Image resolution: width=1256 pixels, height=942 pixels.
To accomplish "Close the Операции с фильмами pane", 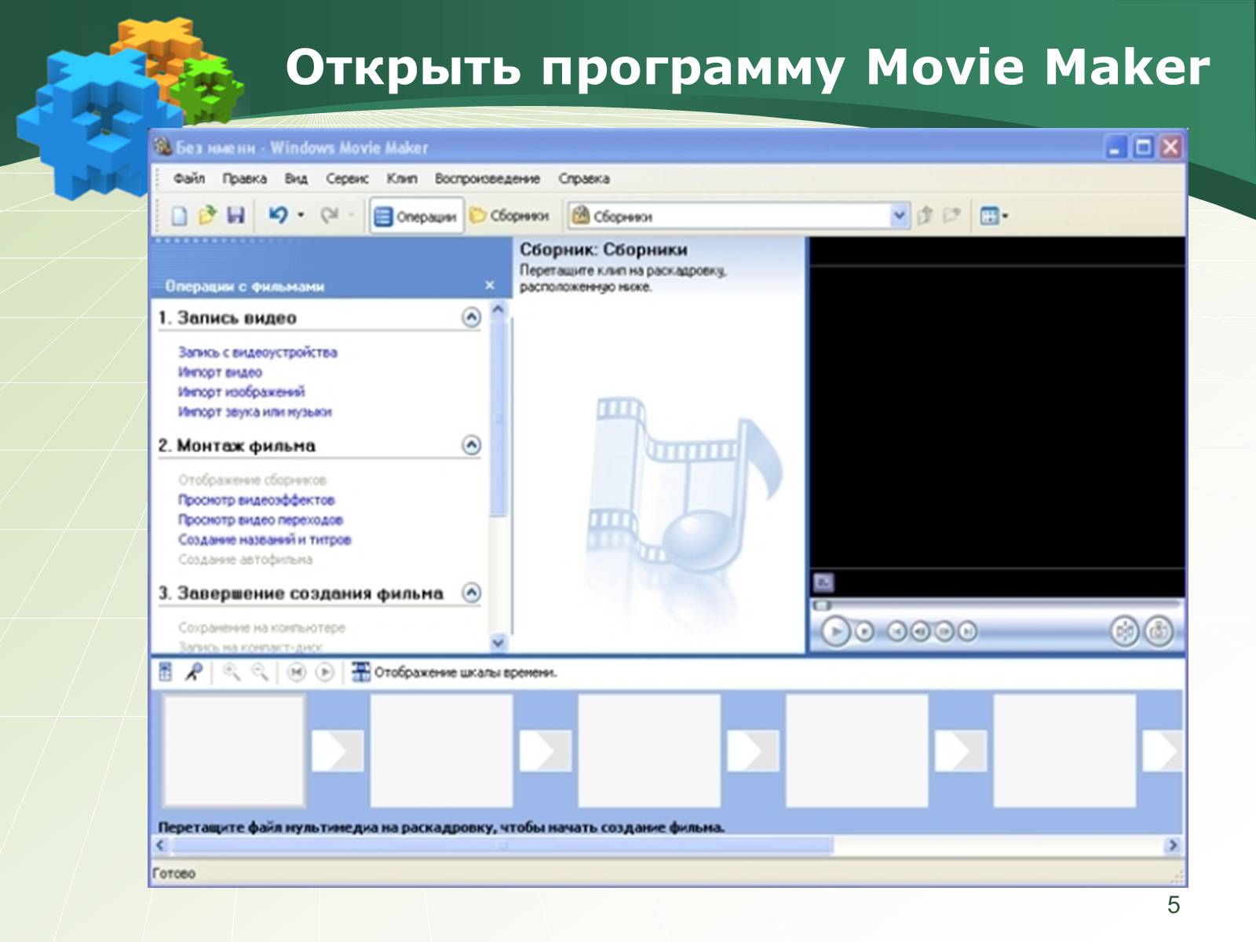I will click(x=490, y=285).
